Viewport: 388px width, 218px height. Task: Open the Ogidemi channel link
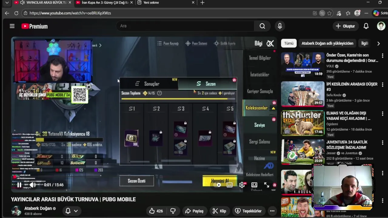(333, 124)
